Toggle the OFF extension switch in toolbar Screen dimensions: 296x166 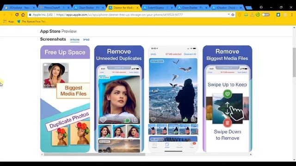[x=265, y=14]
